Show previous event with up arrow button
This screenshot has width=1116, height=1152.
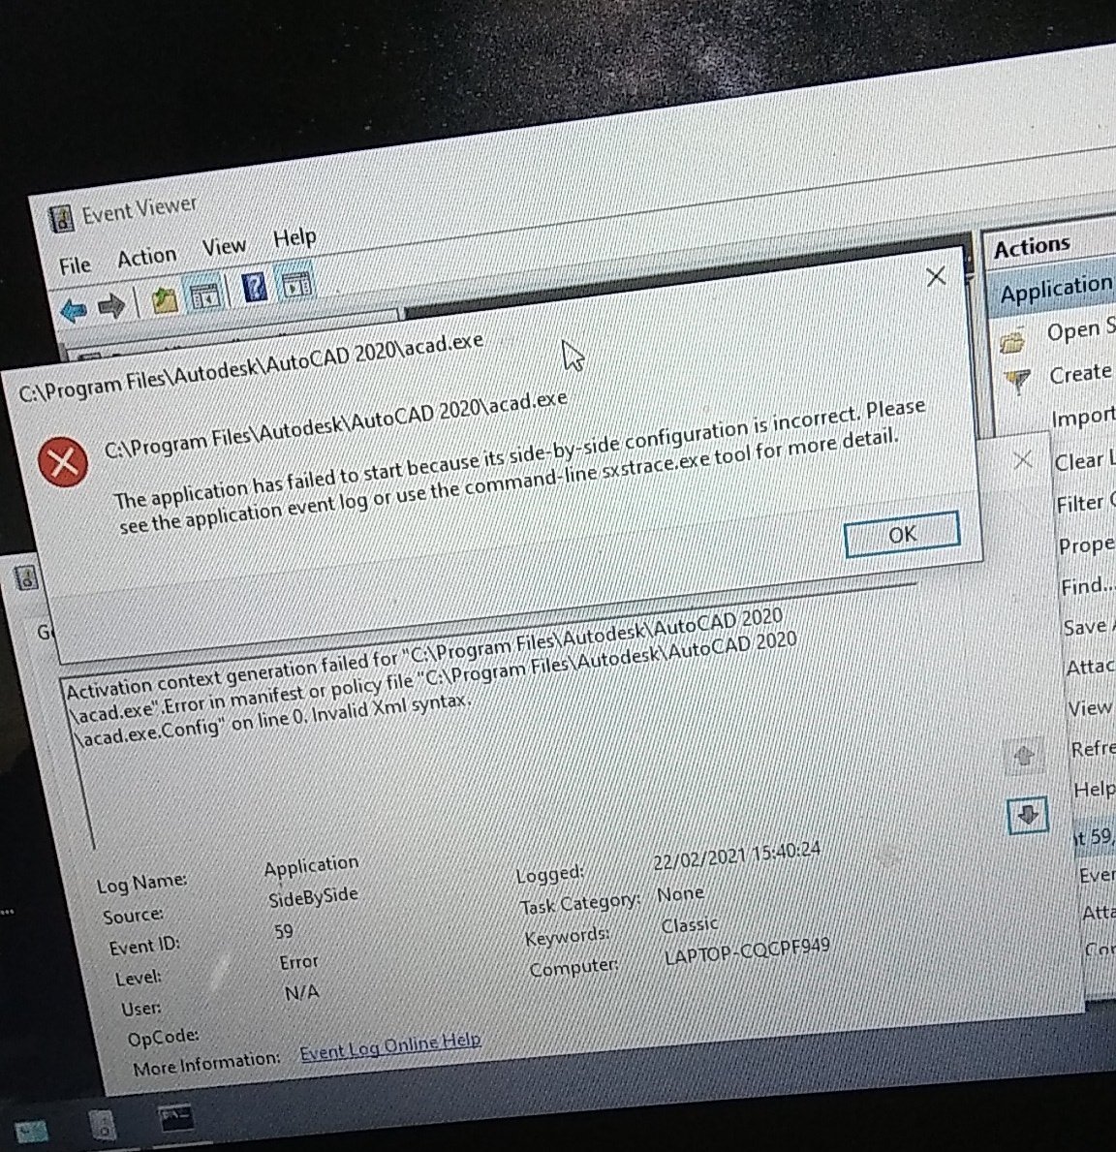pyautogui.click(x=1023, y=756)
